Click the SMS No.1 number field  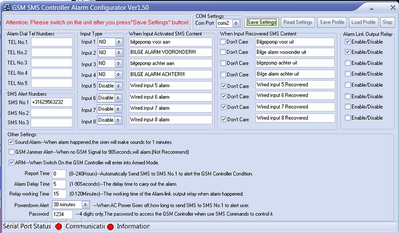tap(52, 103)
